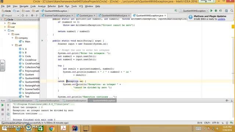Open the Refactor menu

(51, 6)
